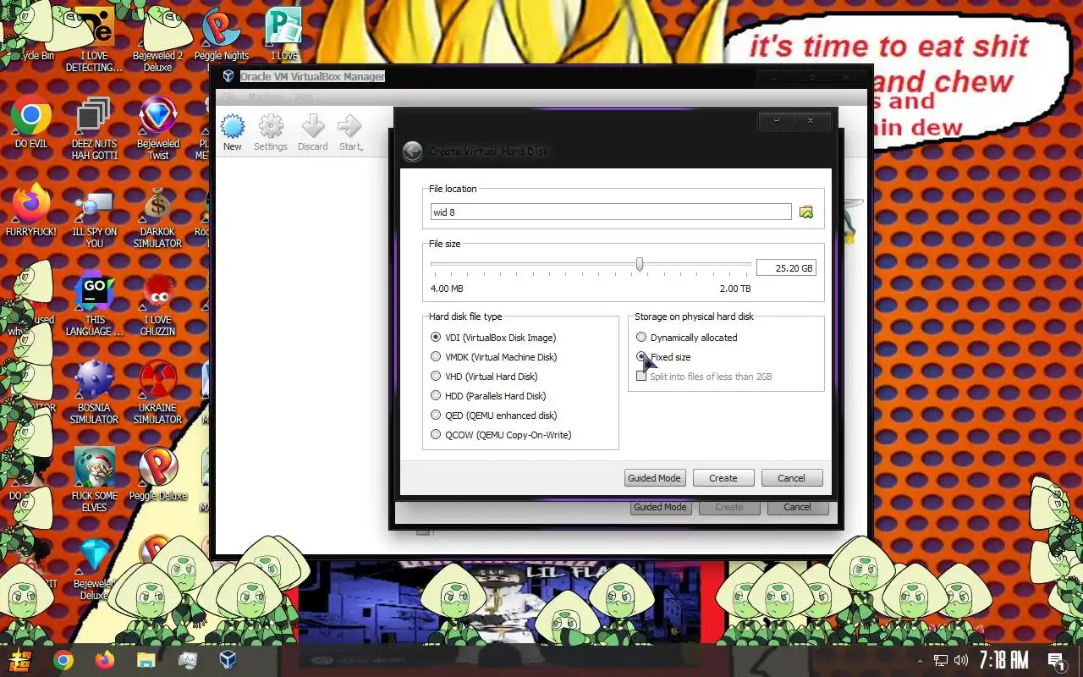Click the 7:18 AM taskbar clock
The image size is (1083, 677).
tap(1003, 660)
